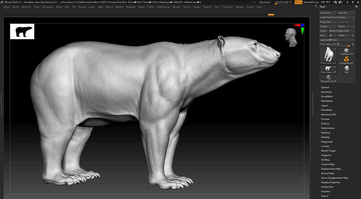The height and width of the screenshot is (199, 361).
Task: Click the Export button
Action: [346, 26]
